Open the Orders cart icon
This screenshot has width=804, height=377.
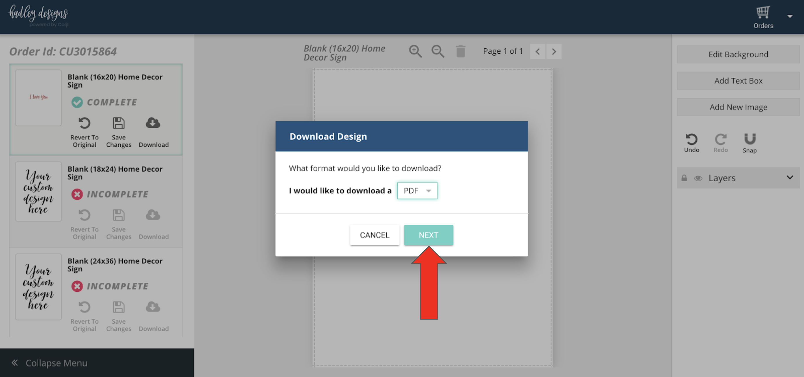763,12
